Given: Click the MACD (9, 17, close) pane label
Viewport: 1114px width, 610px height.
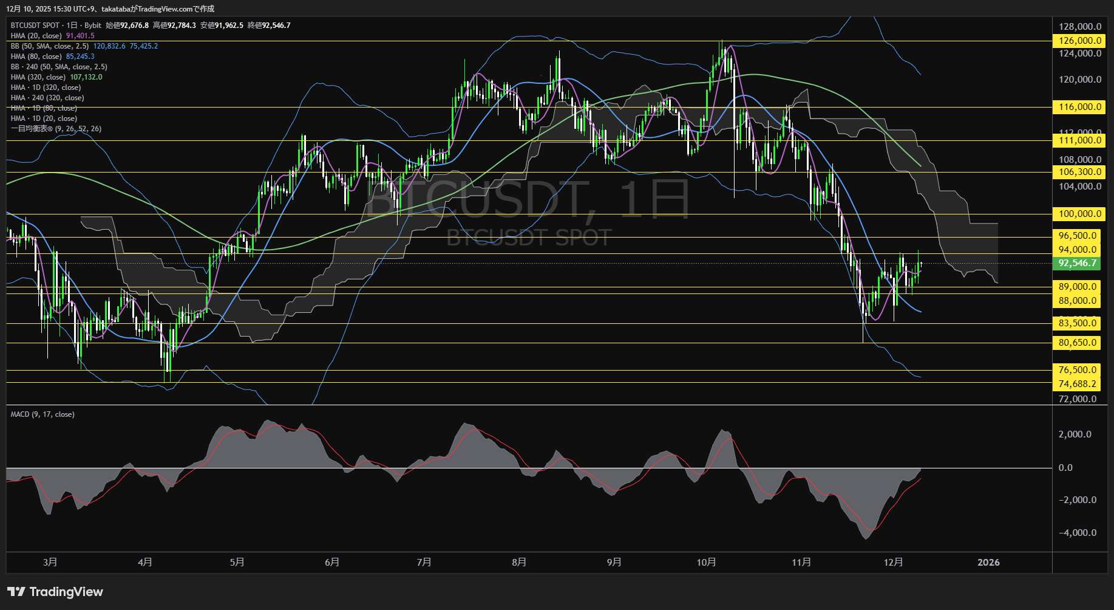Looking at the screenshot, I should tap(42, 414).
